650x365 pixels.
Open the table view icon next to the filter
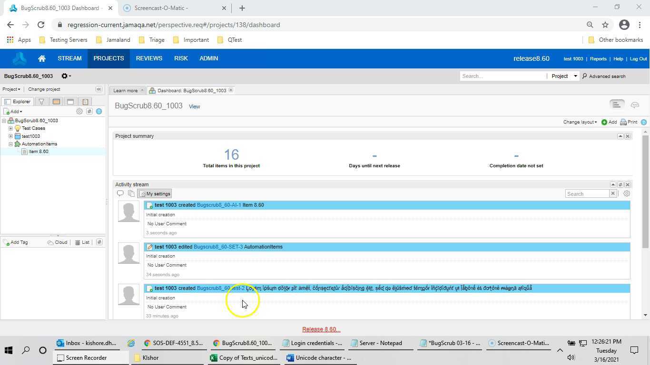56,102
